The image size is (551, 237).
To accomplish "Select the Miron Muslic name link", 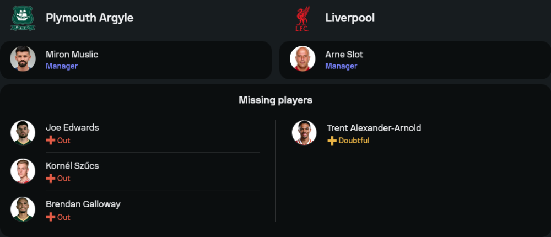I will point(72,55).
